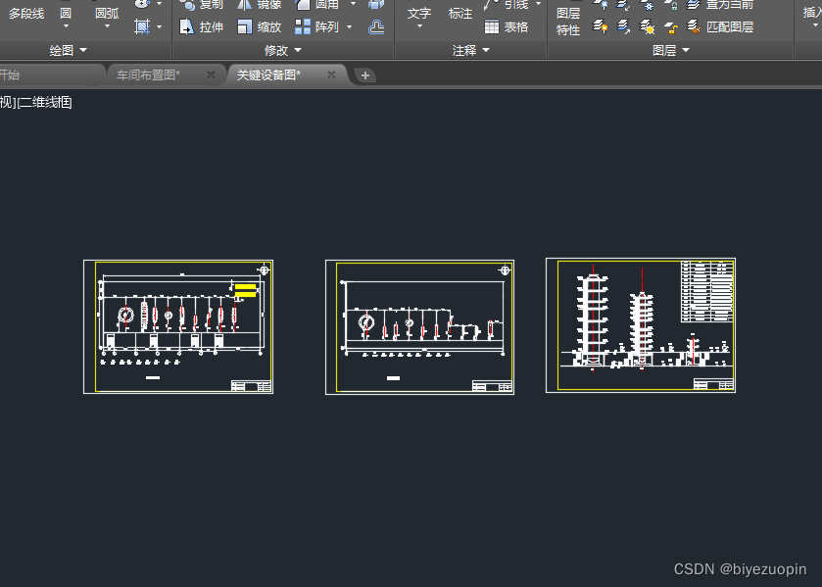
Task: Expand the 绘图 (Draw) panel
Action: (x=69, y=50)
